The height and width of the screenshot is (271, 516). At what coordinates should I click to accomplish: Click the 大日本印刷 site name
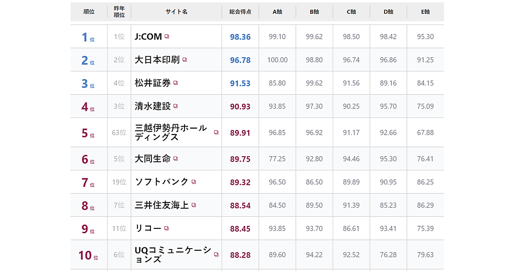[x=157, y=60]
